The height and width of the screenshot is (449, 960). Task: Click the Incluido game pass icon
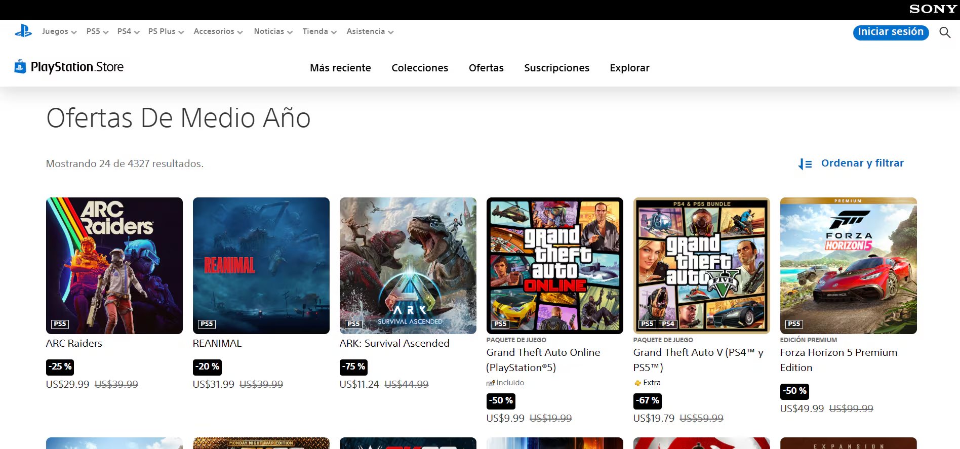tap(491, 383)
